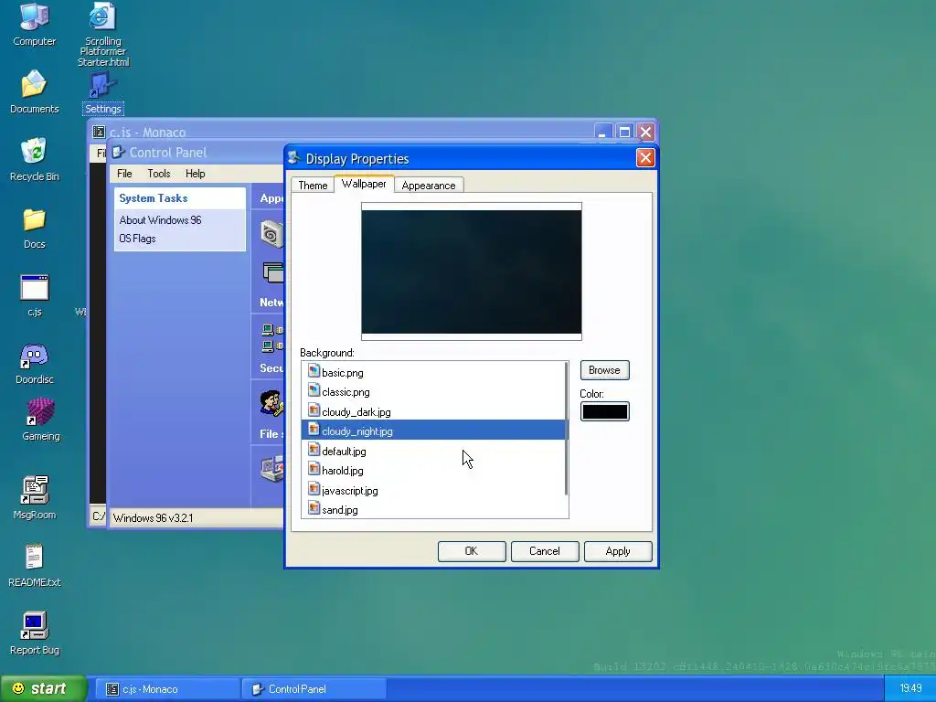The height and width of the screenshot is (702, 936).
Task: Click the Browse button for wallpapers
Action: click(605, 370)
